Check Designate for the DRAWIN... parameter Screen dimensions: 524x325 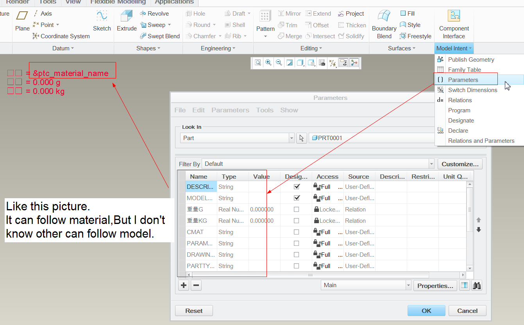(x=297, y=255)
